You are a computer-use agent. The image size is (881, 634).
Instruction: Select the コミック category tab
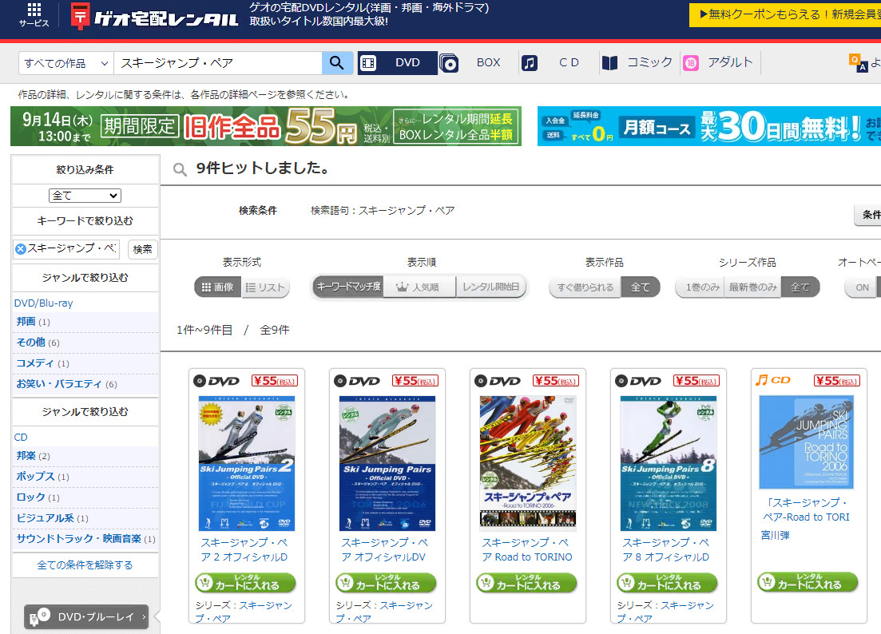(649, 63)
